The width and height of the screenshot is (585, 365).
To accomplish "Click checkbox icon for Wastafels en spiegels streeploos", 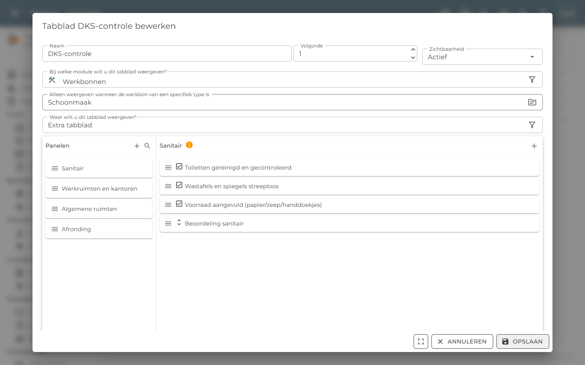I will click(x=179, y=185).
